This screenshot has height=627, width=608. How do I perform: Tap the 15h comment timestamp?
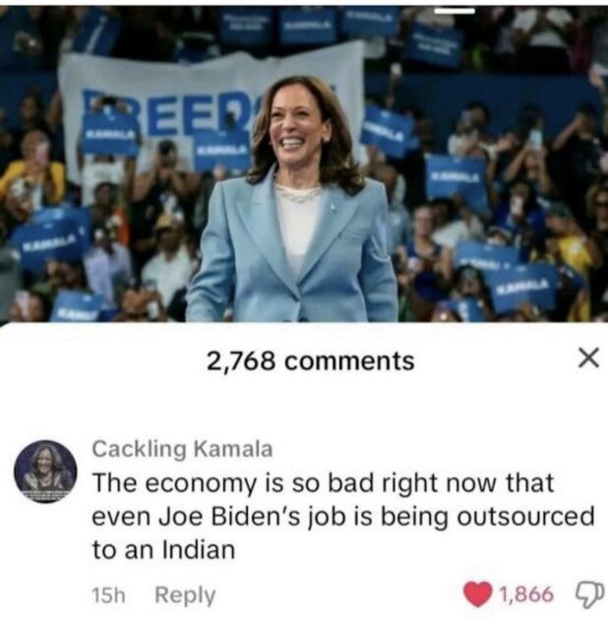pos(108,595)
